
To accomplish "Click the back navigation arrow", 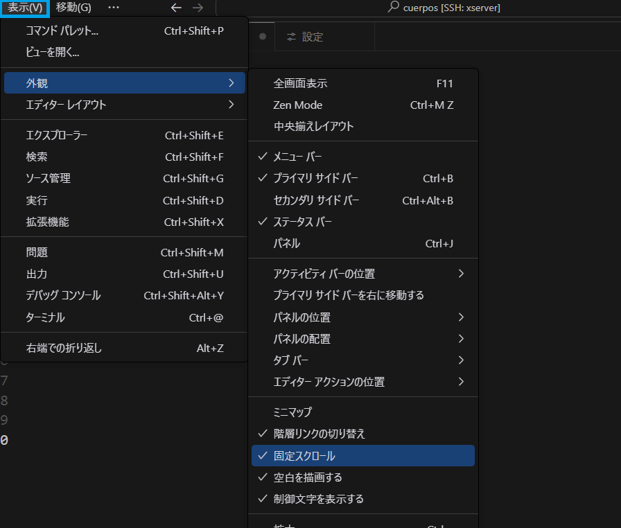I will click(176, 8).
